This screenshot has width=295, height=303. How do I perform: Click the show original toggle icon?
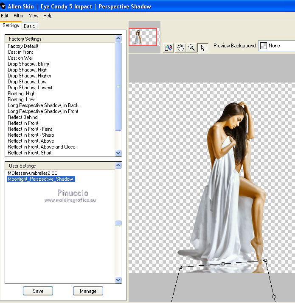pos(169,47)
